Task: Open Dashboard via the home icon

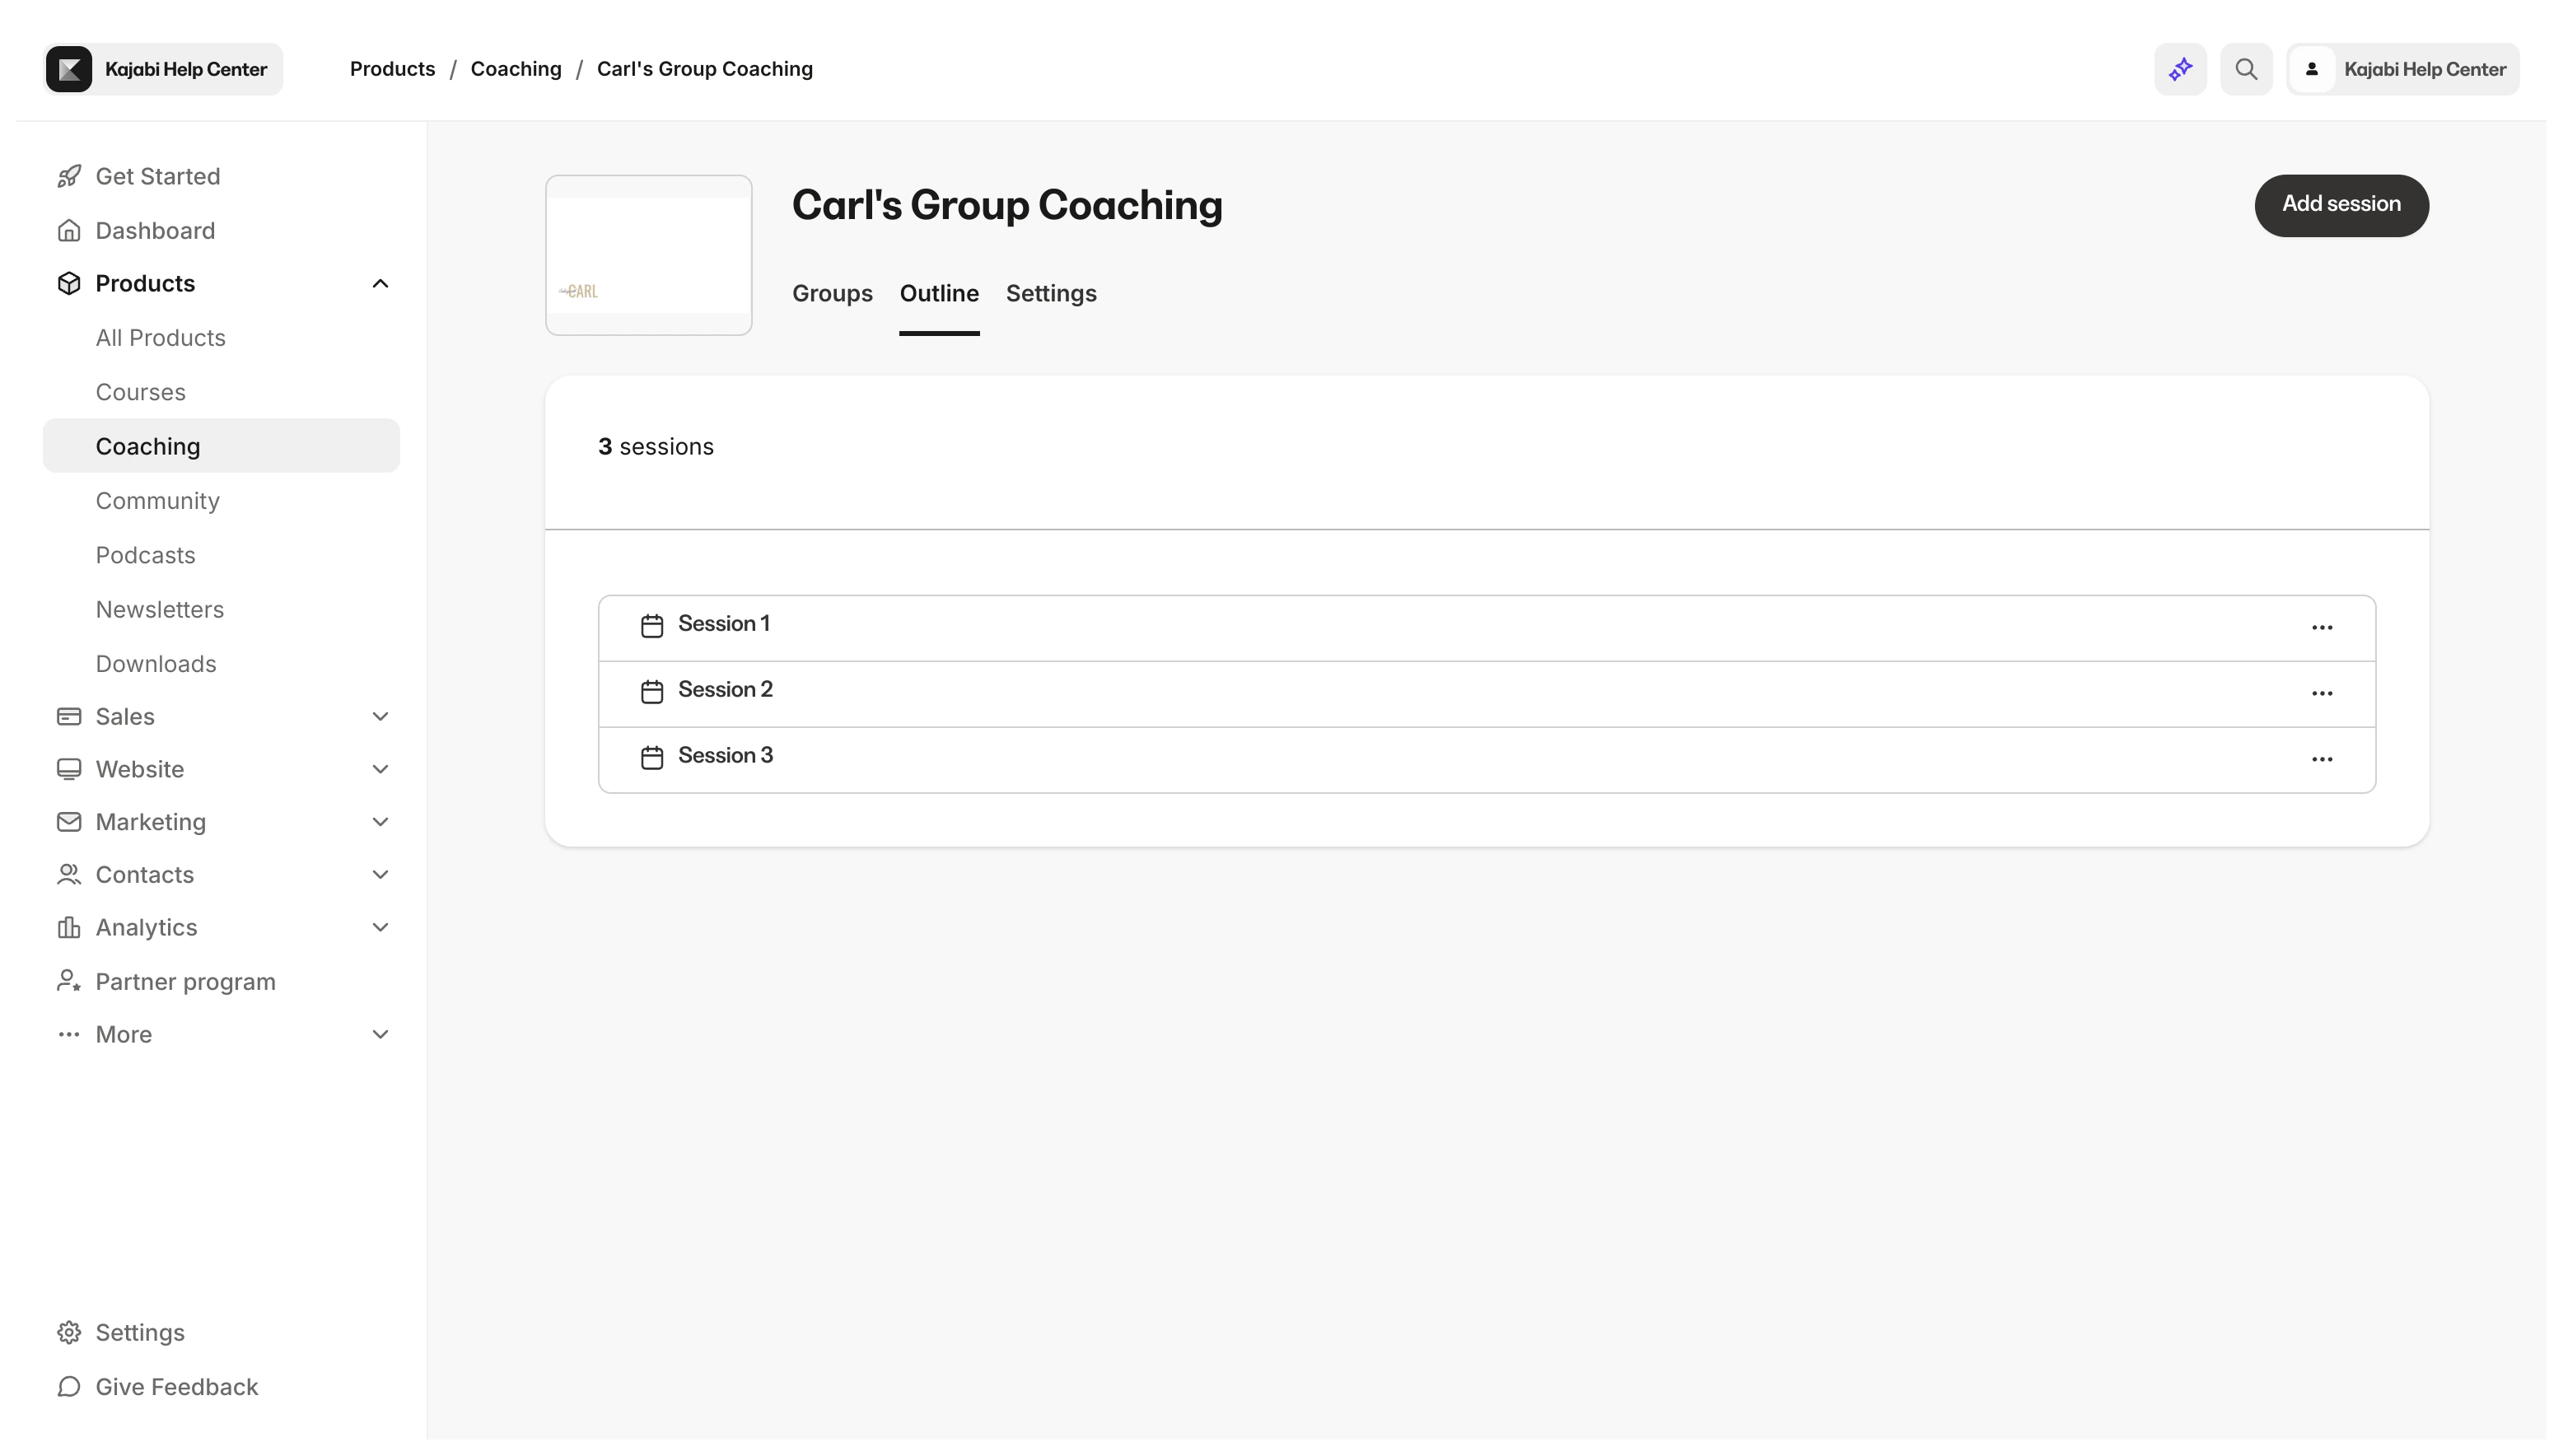Action: pos(68,230)
